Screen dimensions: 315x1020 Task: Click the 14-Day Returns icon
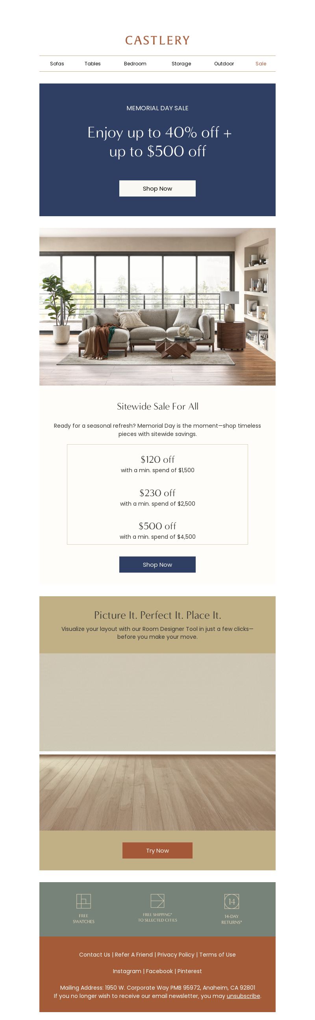(232, 901)
